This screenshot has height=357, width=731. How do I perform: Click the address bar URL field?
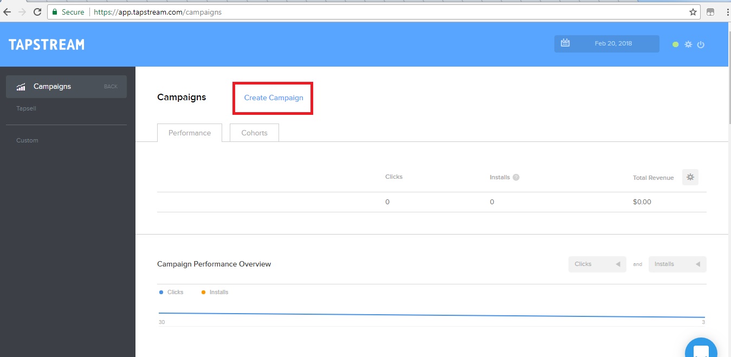374,12
